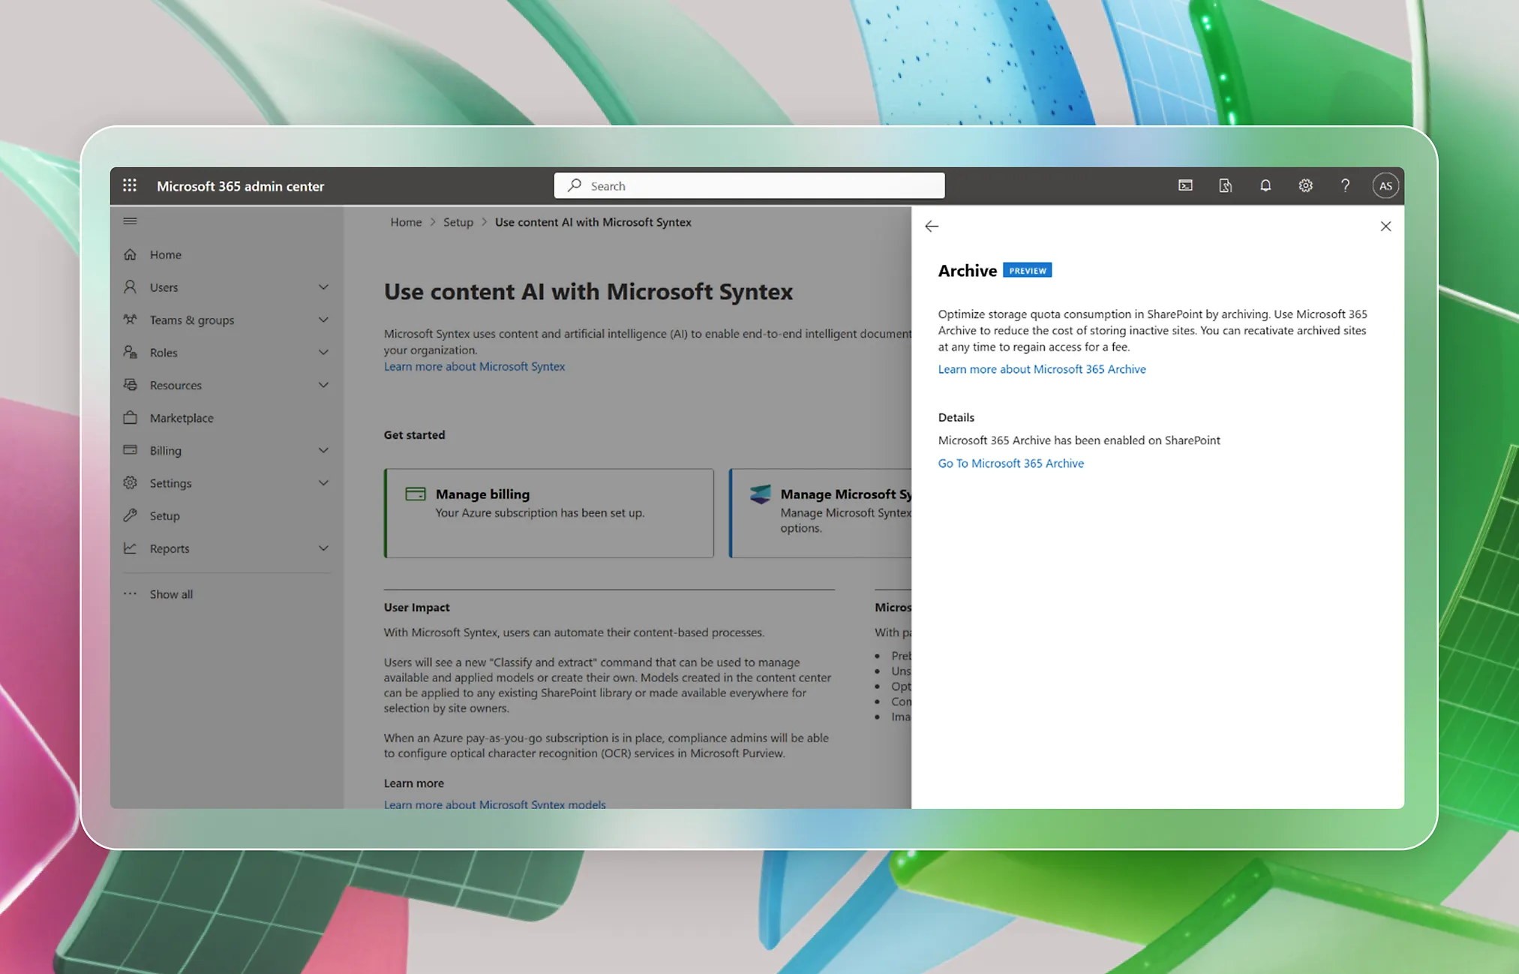Click the back arrow in Archive panel
The width and height of the screenshot is (1519, 974).
click(x=932, y=227)
